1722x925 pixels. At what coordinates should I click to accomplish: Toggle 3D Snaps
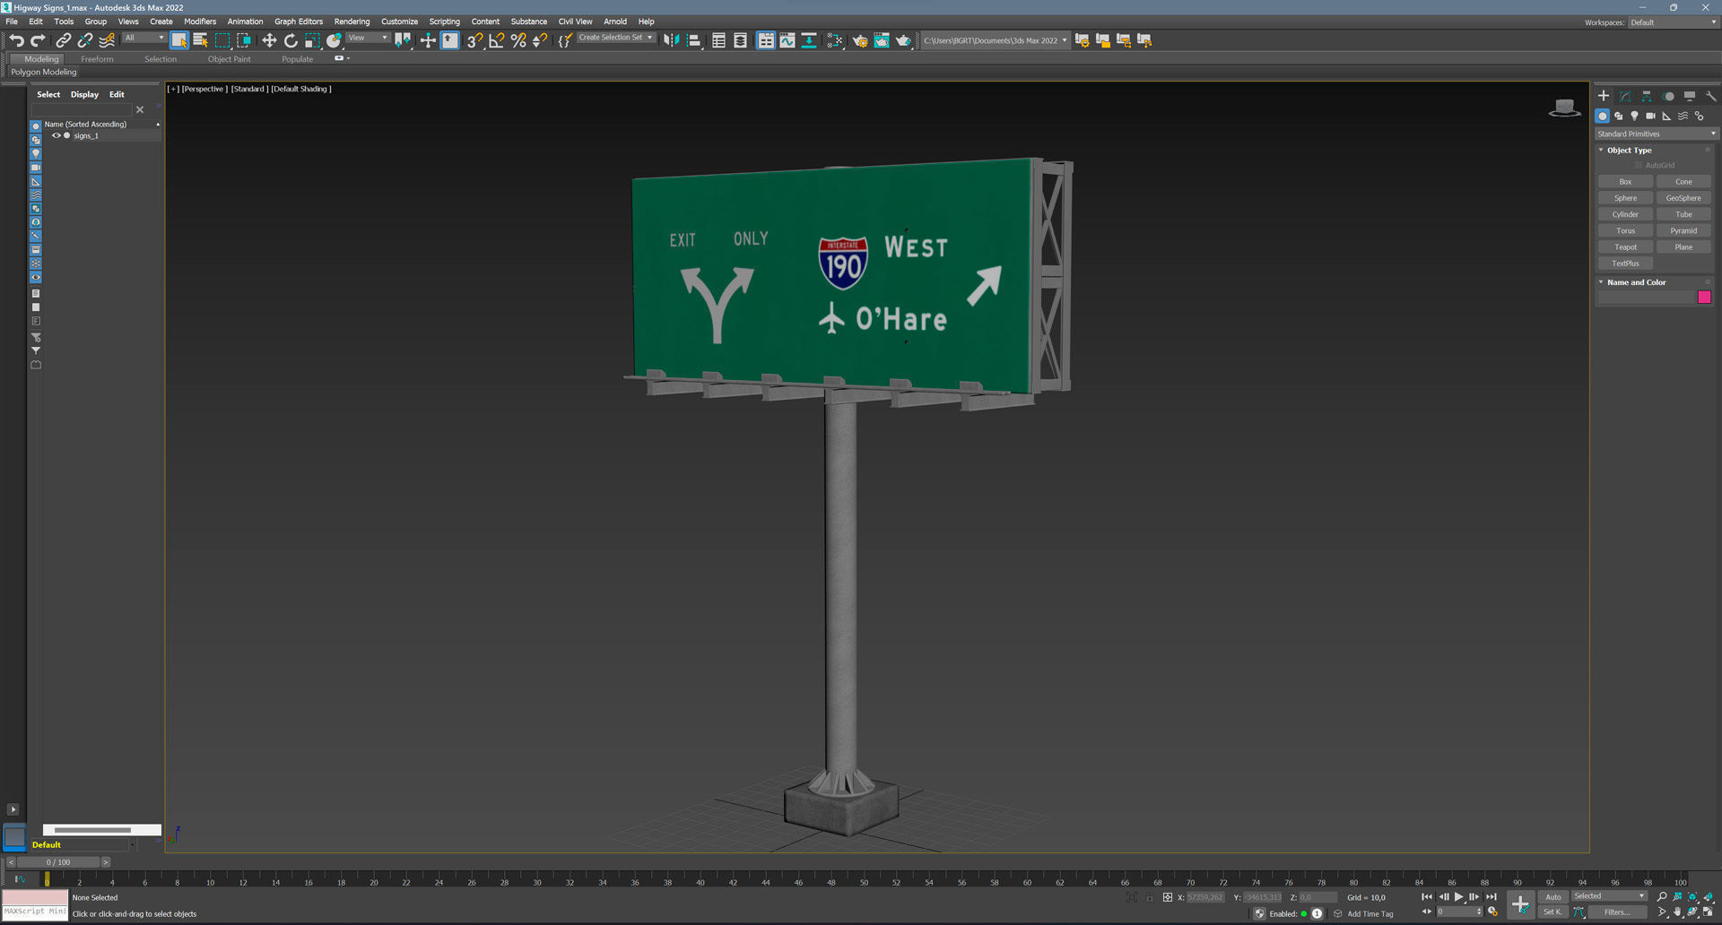(474, 40)
